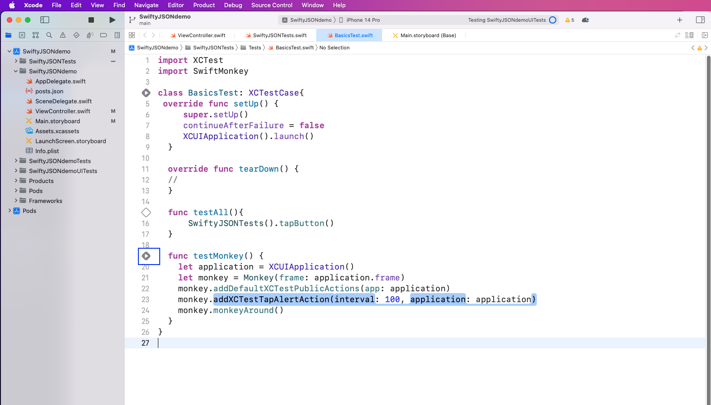Viewport: 711px width, 405px height.
Task: Open AppDelegate.swift in the navigator
Action: tap(60, 81)
